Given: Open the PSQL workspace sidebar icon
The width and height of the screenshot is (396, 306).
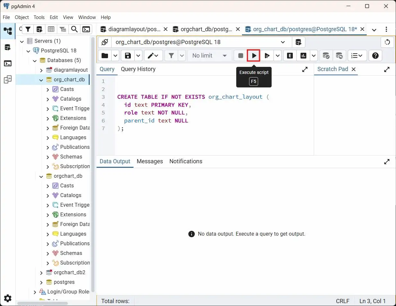Looking at the screenshot, I should pos(8,63).
